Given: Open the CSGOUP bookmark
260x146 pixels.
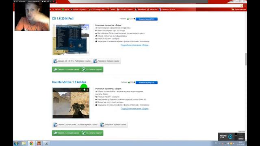Looking at the screenshot, I should [x=111, y=9].
